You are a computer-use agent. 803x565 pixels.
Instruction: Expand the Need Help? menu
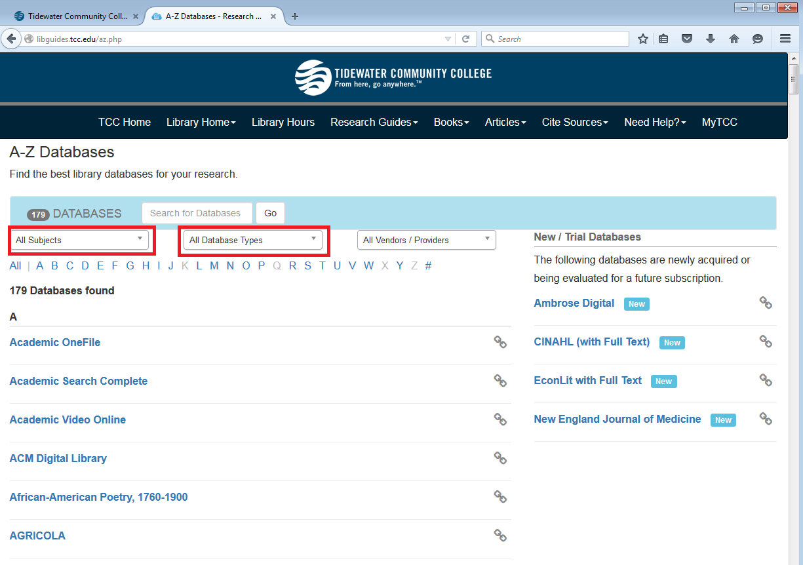(656, 122)
